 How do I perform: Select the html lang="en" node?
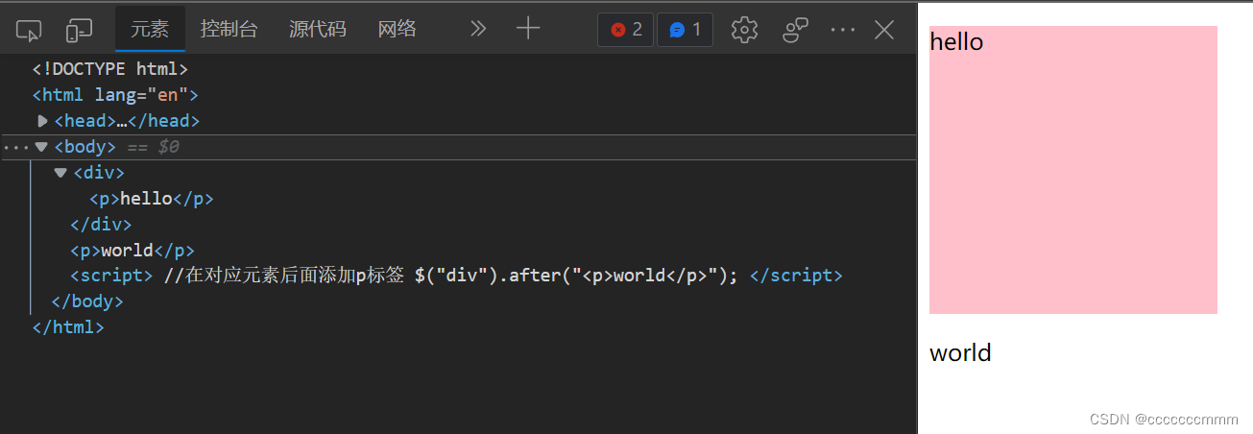tap(115, 95)
